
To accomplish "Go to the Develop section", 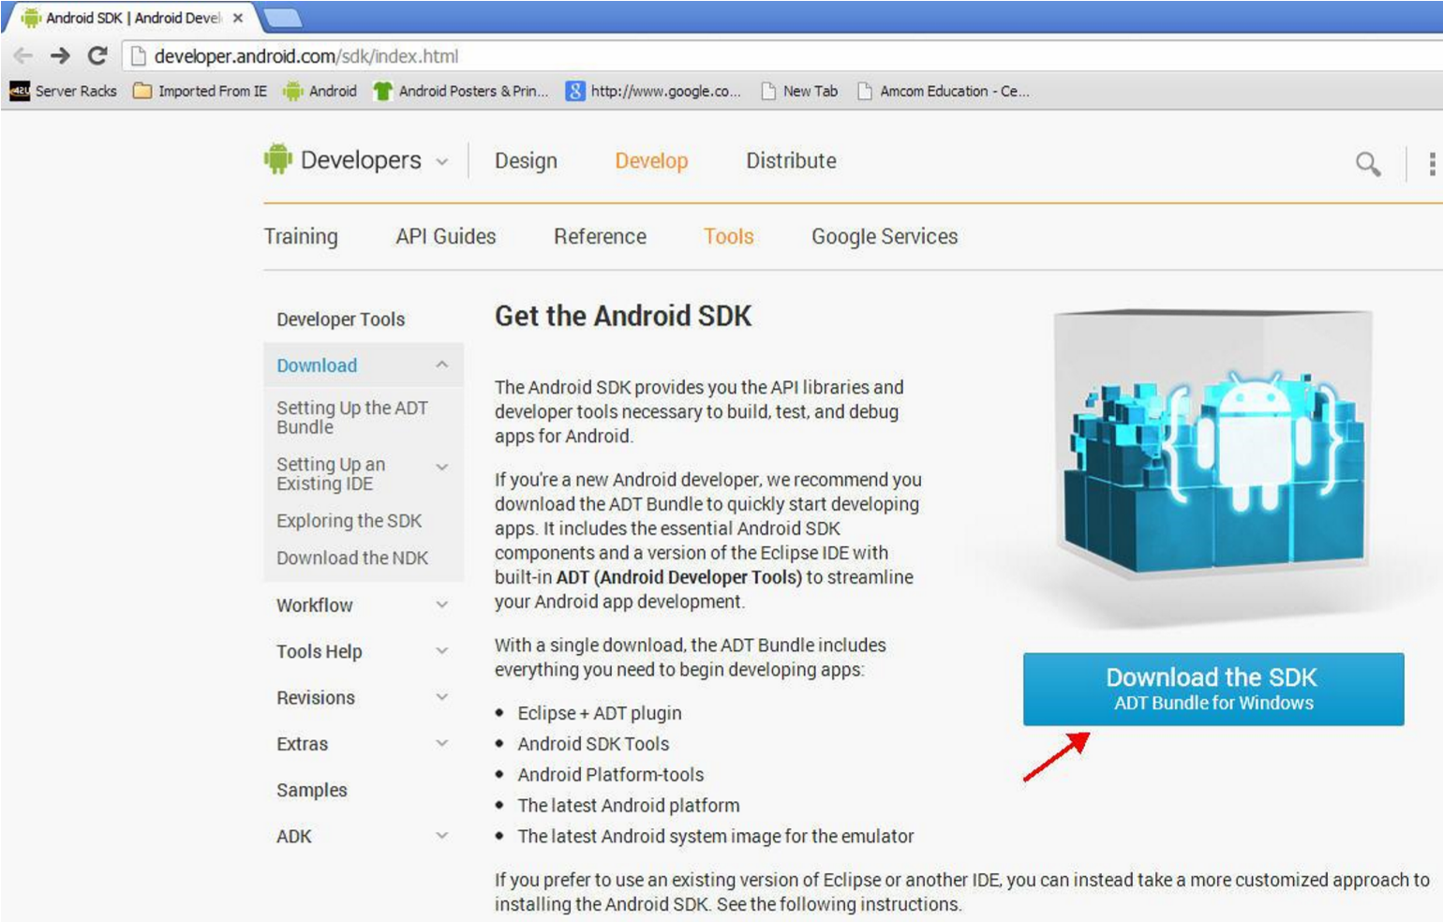I will click(x=651, y=161).
